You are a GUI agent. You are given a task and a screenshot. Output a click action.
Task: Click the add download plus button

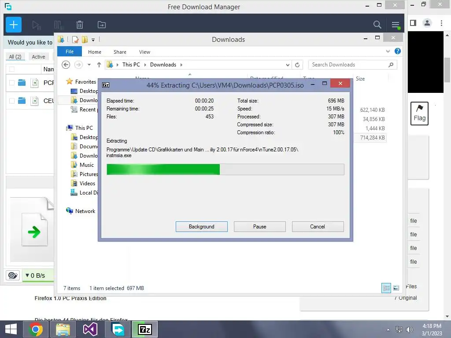click(14, 25)
